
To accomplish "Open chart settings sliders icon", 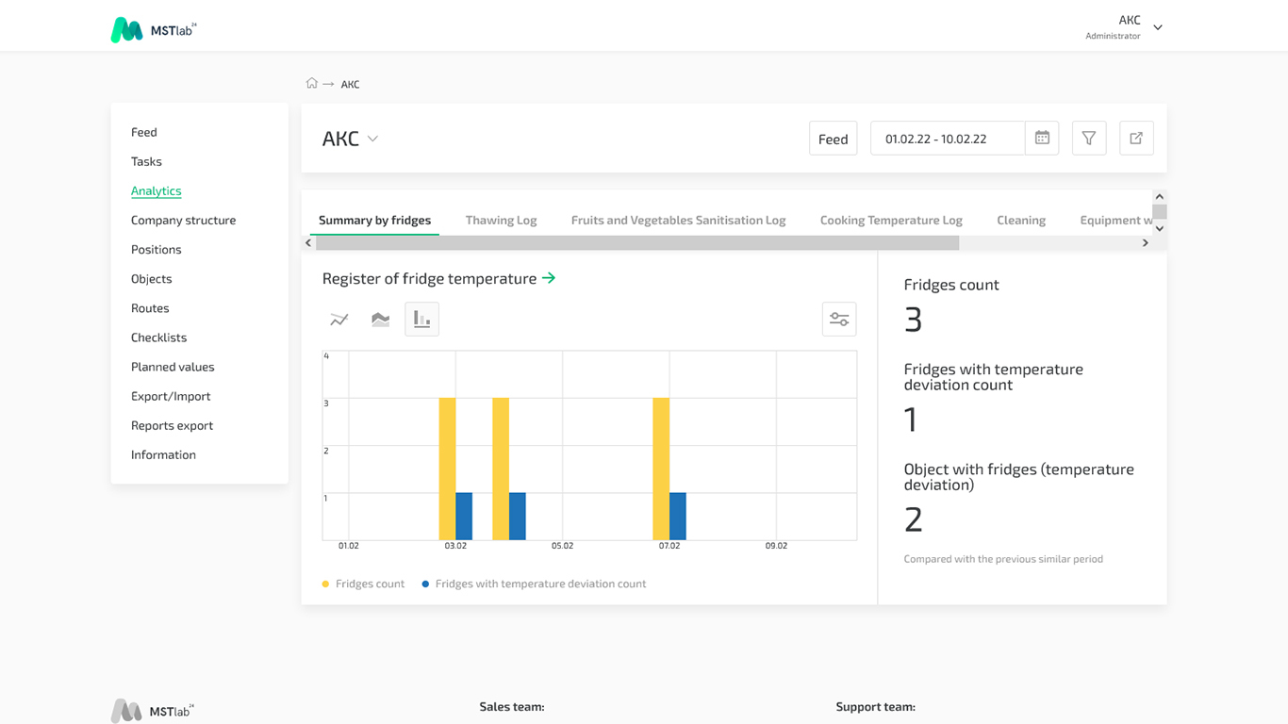I will tap(839, 320).
